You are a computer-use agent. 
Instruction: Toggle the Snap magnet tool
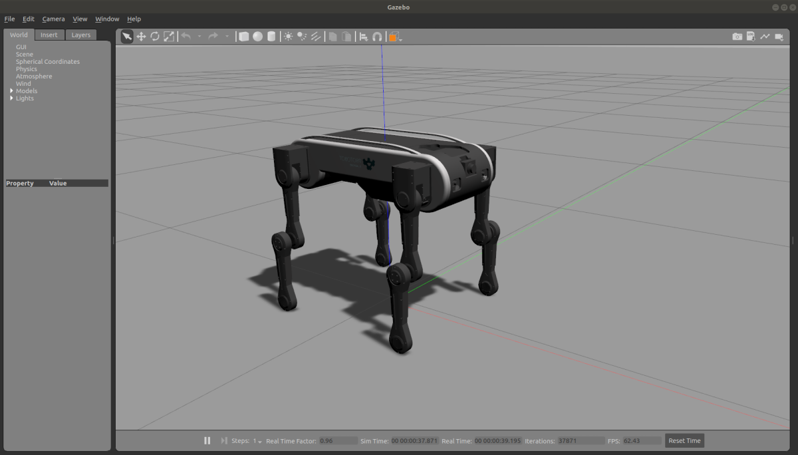click(377, 37)
